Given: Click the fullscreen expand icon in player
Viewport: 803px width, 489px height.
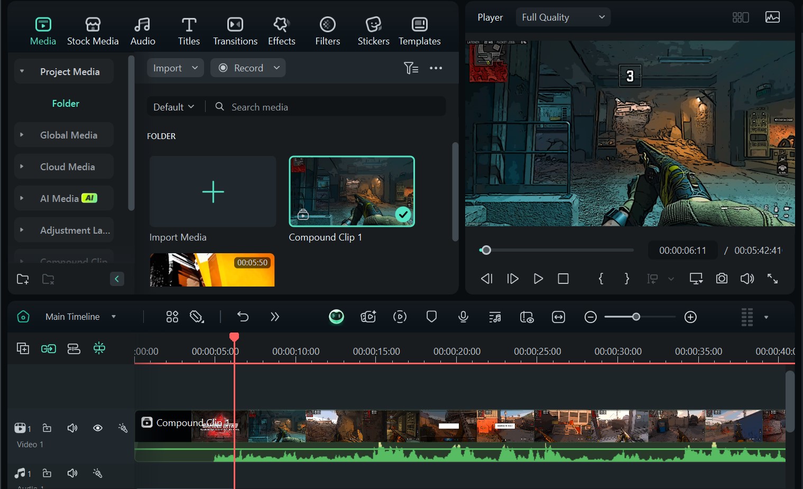Looking at the screenshot, I should pyautogui.click(x=772, y=279).
